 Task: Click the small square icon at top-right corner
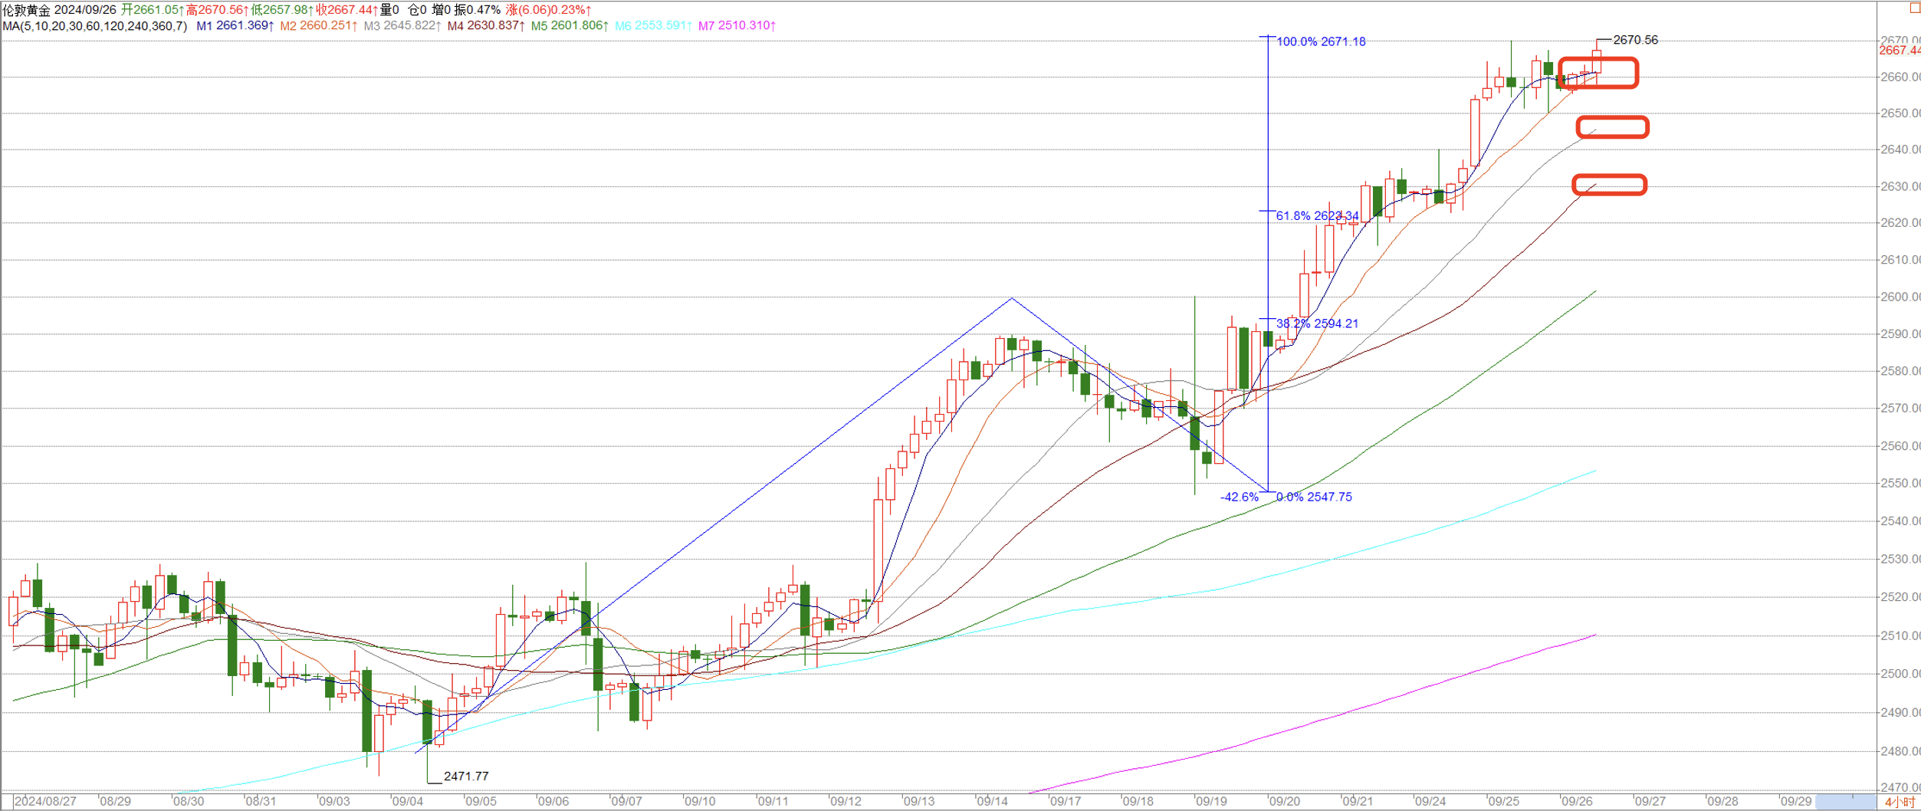point(1914,7)
